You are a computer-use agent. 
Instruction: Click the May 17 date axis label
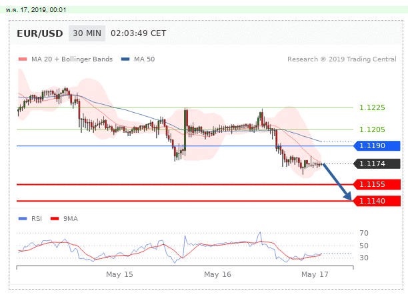pos(315,274)
